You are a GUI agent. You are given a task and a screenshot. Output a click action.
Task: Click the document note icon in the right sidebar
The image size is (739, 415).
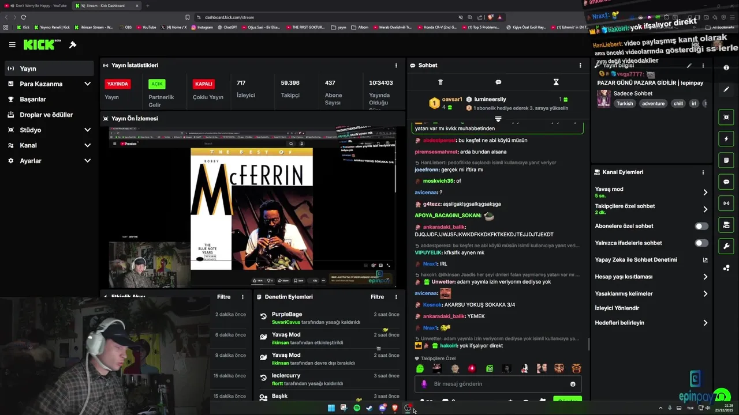(x=726, y=160)
